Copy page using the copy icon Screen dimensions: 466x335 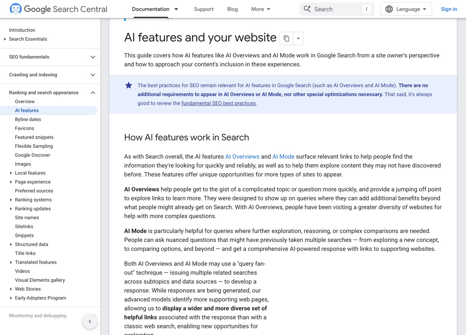point(286,38)
